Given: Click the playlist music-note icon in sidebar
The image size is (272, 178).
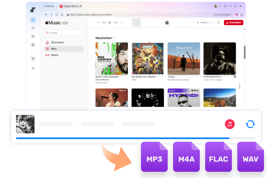Looking at the screenshot, I should coord(33,68).
